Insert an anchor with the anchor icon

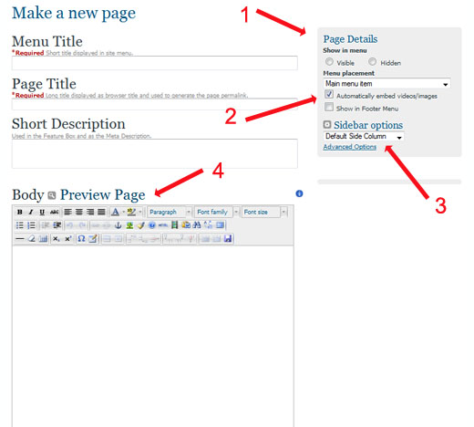118,225
